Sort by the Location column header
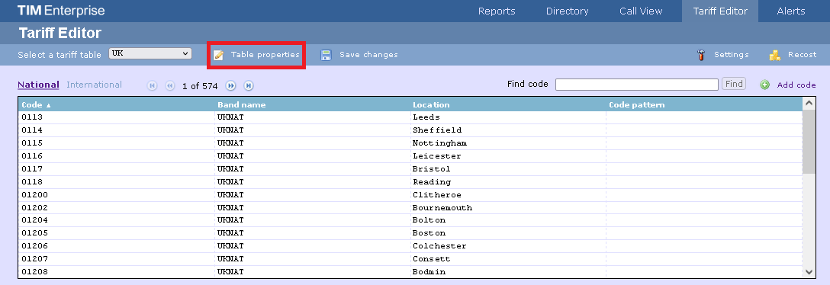The height and width of the screenshot is (285, 830). pyautogui.click(x=508, y=104)
